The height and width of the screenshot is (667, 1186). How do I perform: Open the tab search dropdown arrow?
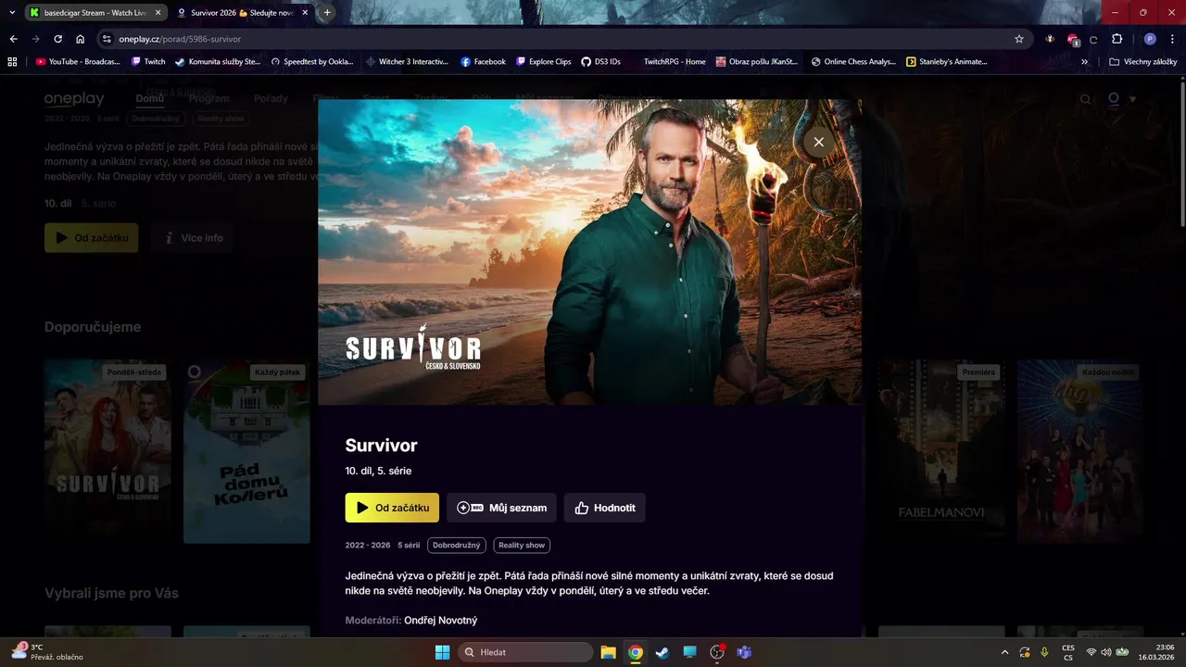point(12,13)
